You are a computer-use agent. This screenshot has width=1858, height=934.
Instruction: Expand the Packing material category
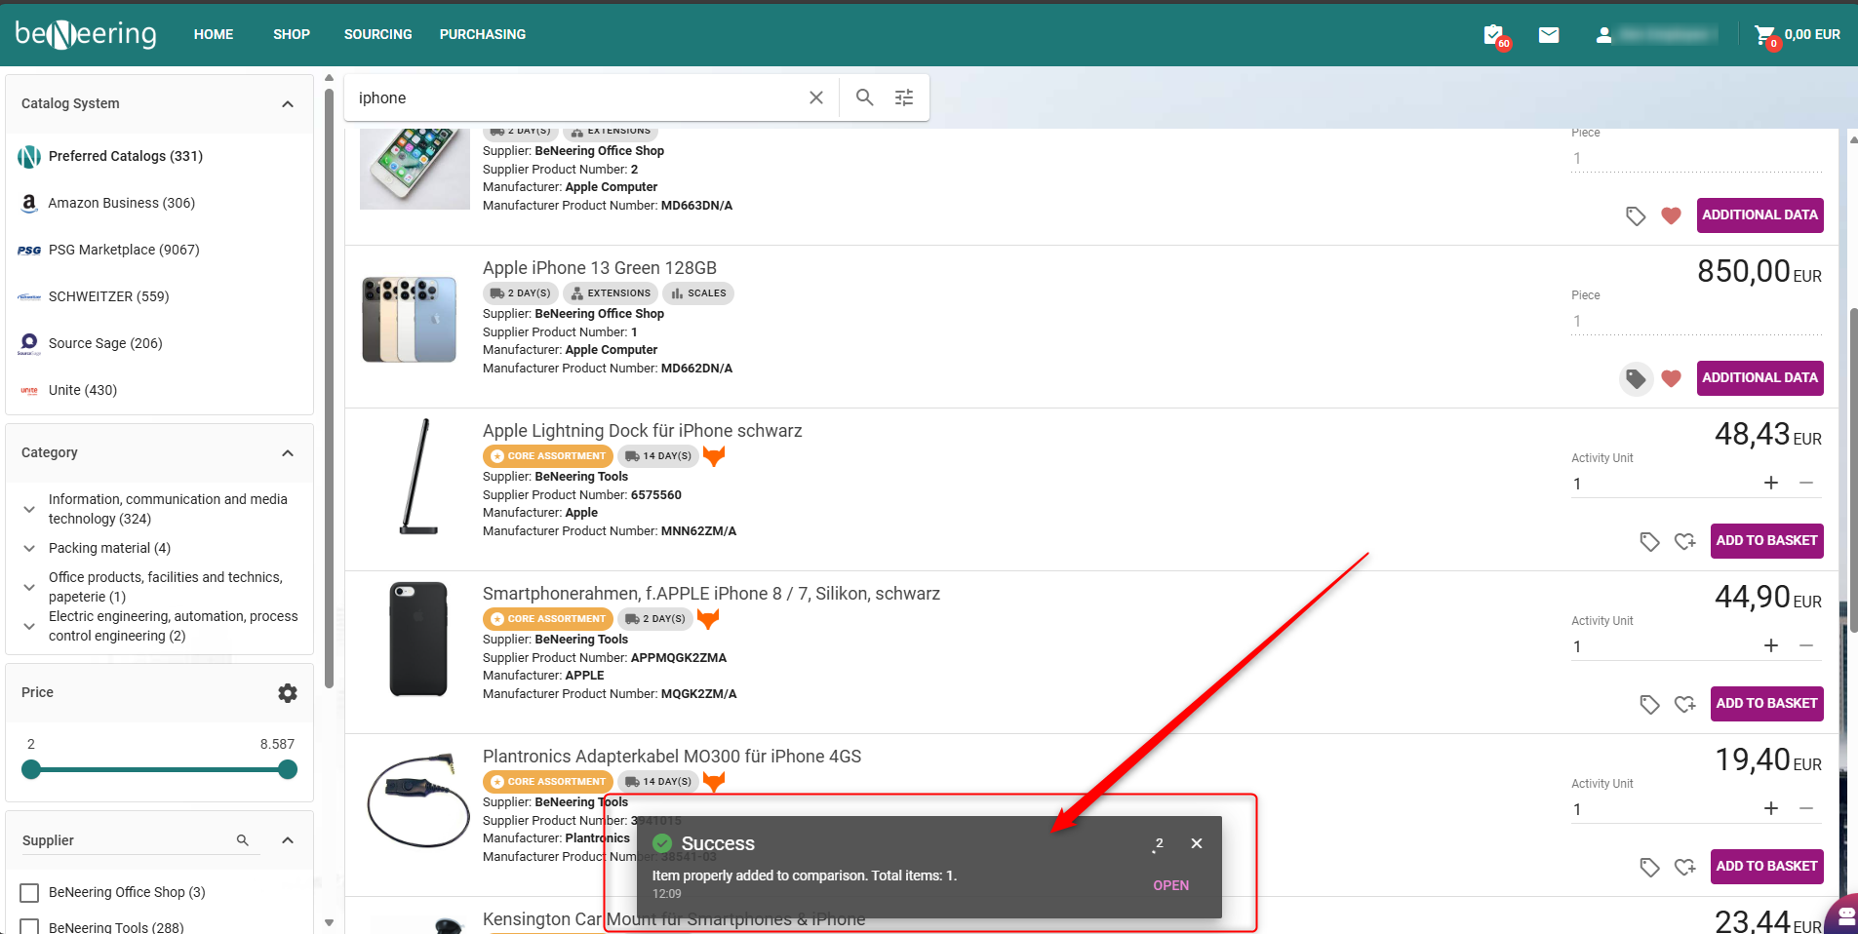(x=29, y=549)
